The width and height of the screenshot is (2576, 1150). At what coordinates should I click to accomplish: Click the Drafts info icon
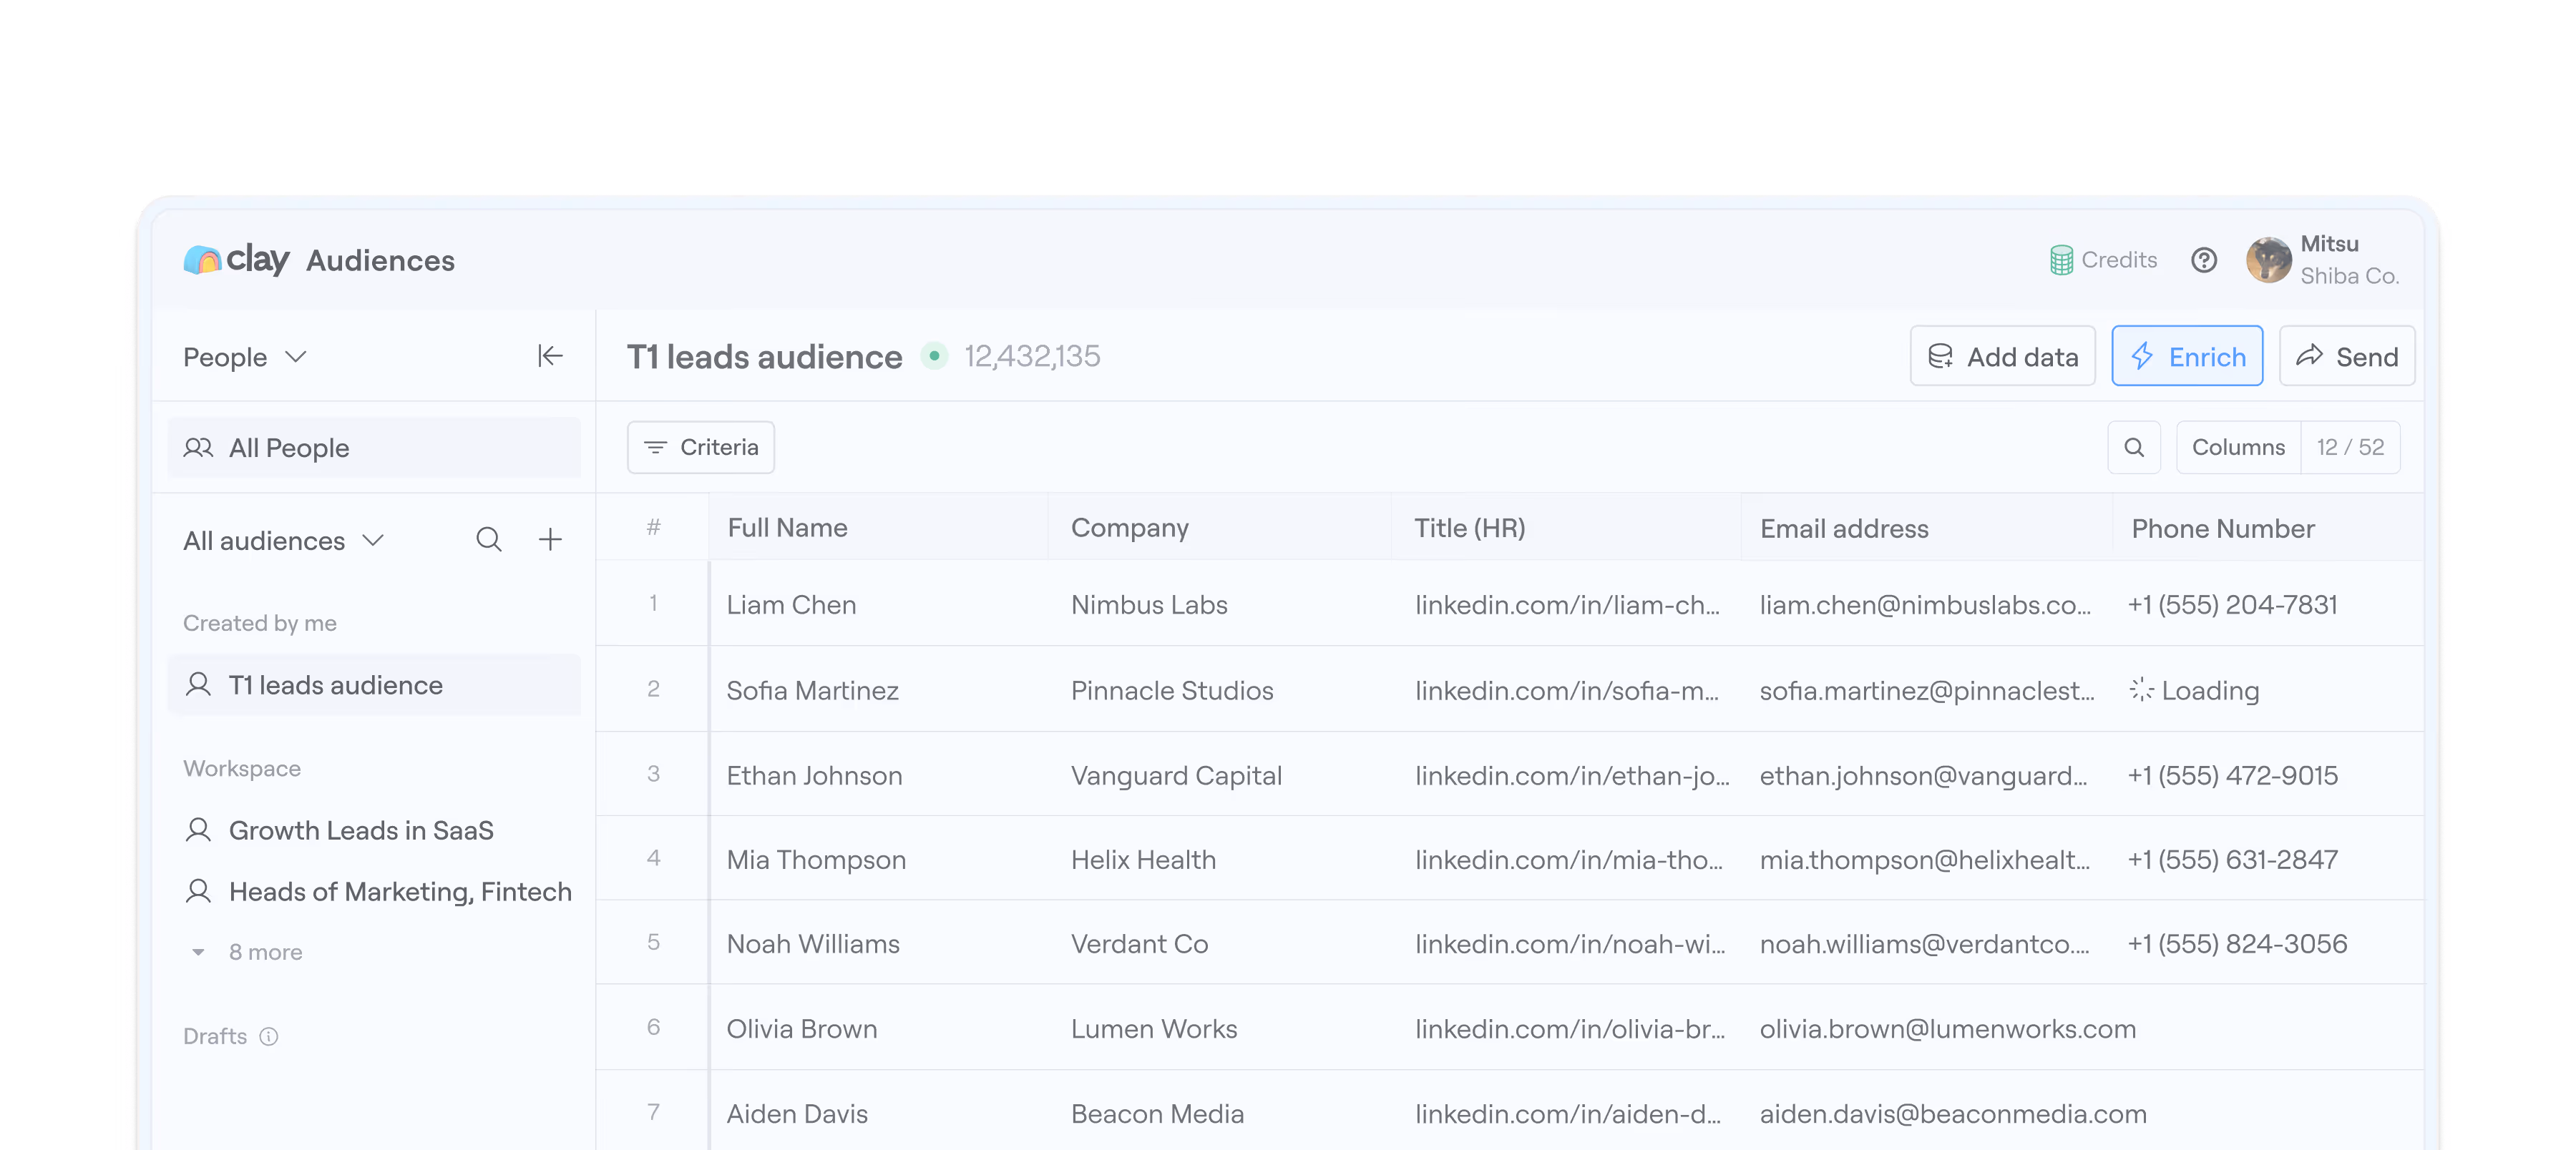pos(269,1036)
